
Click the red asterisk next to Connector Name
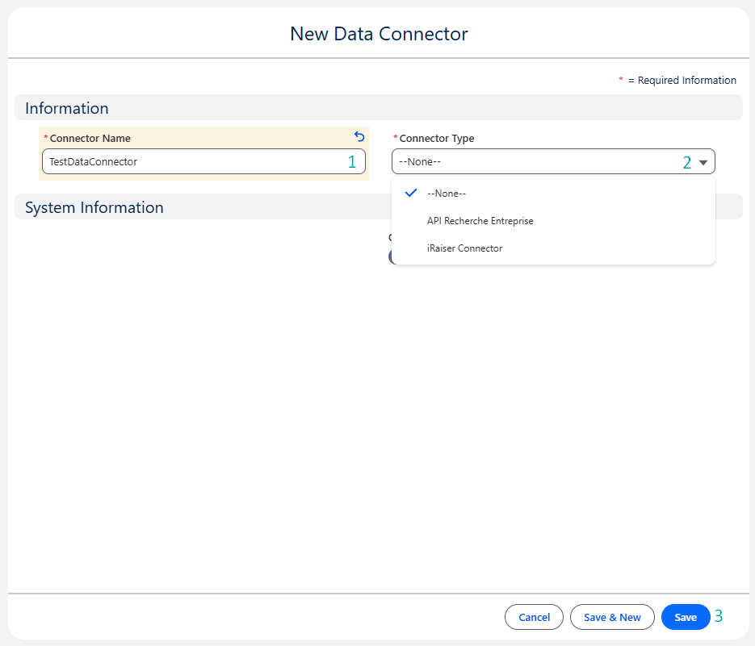click(x=46, y=138)
